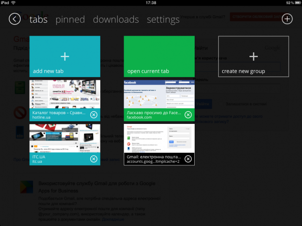302x226 pixels.
Task: Close the ITC.UA tab
Action: tap(94, 159)
